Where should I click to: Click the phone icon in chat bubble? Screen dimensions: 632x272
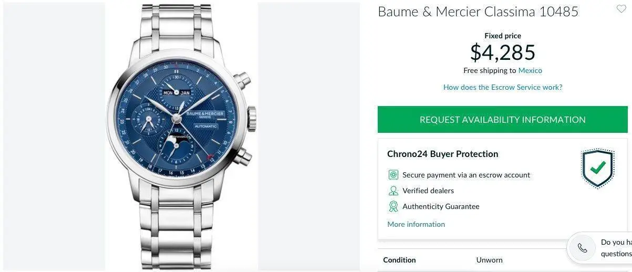(x=582, y=248)
